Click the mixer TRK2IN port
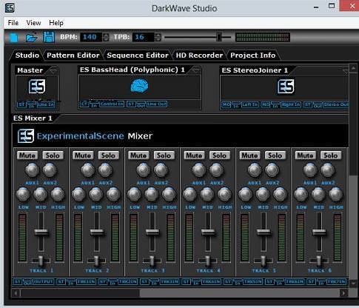Viewport: 359px width, 308px height. pyautogui.click(x=128, y=281)
